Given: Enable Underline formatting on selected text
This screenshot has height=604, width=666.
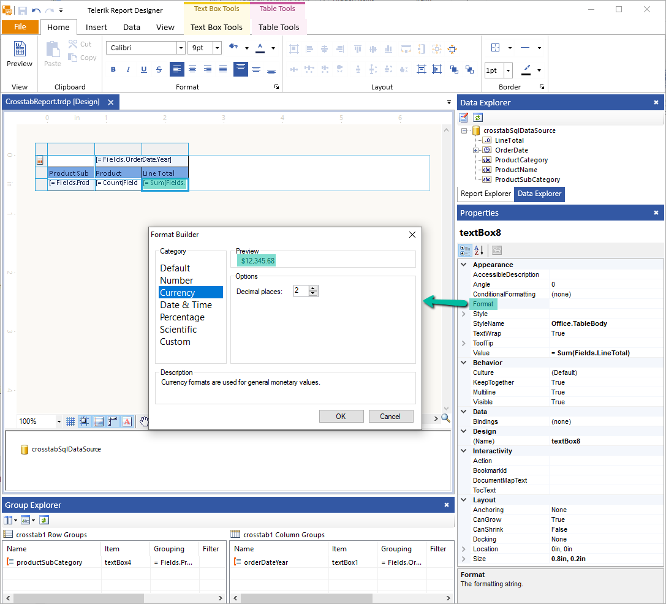Looking at the screenshot, I should pos(143,69).
